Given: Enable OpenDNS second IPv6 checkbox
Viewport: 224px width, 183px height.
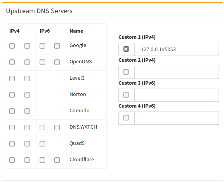Looking at the screenshot, I should pyautogui.click(x=57, y=62).
